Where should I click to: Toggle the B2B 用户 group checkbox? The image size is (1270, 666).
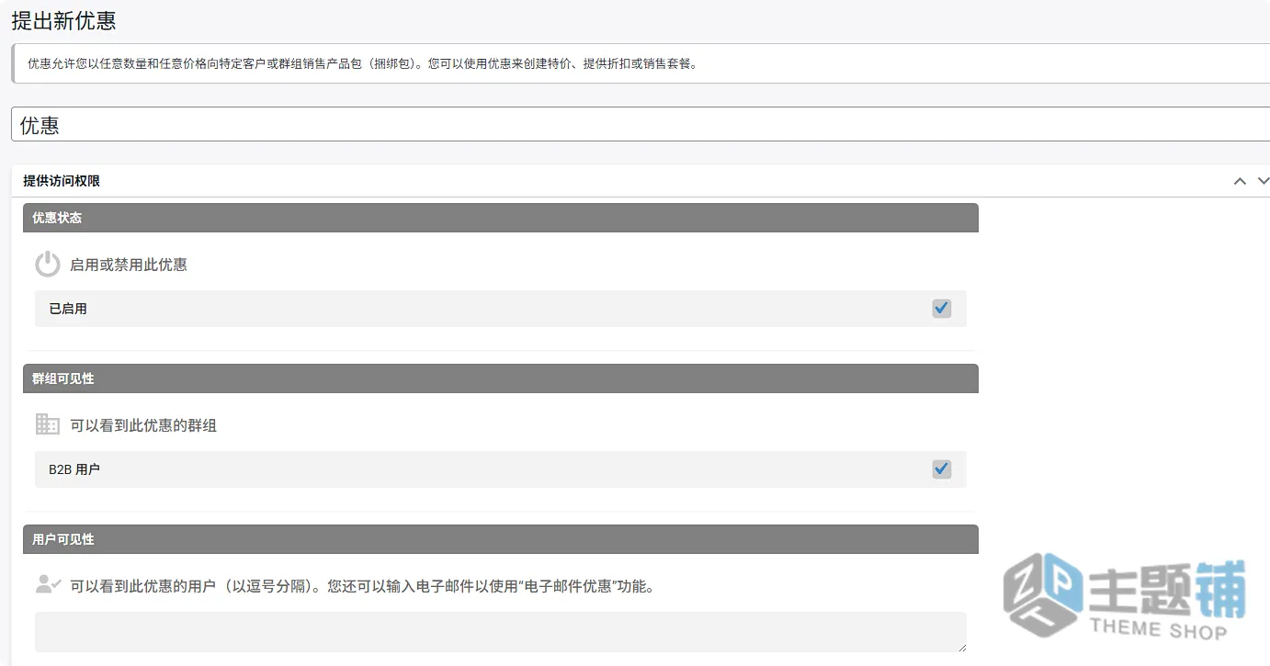pos(941,469)
